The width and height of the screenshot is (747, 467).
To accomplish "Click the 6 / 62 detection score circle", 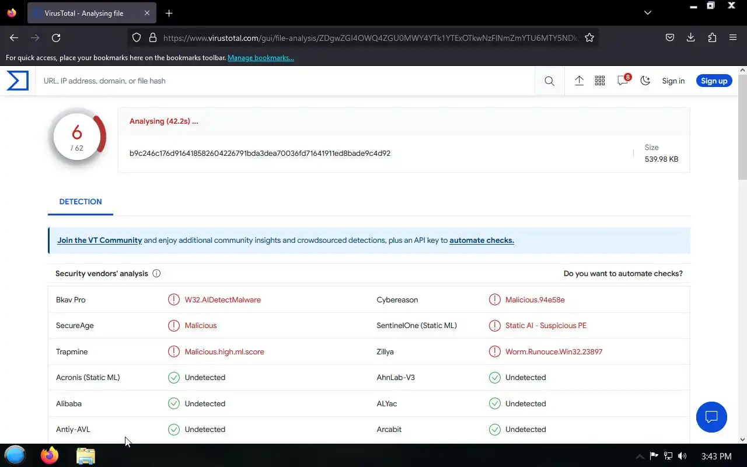I will pos(77,137).
